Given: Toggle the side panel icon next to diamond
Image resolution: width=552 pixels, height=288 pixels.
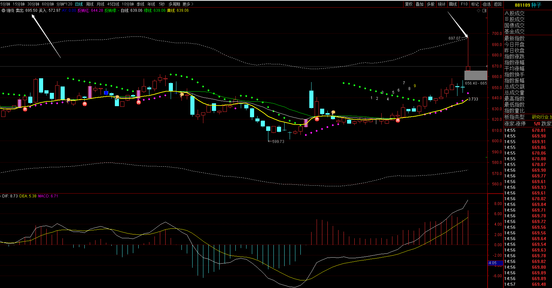Looking at the screenshot, I should [x=484, y=10].
